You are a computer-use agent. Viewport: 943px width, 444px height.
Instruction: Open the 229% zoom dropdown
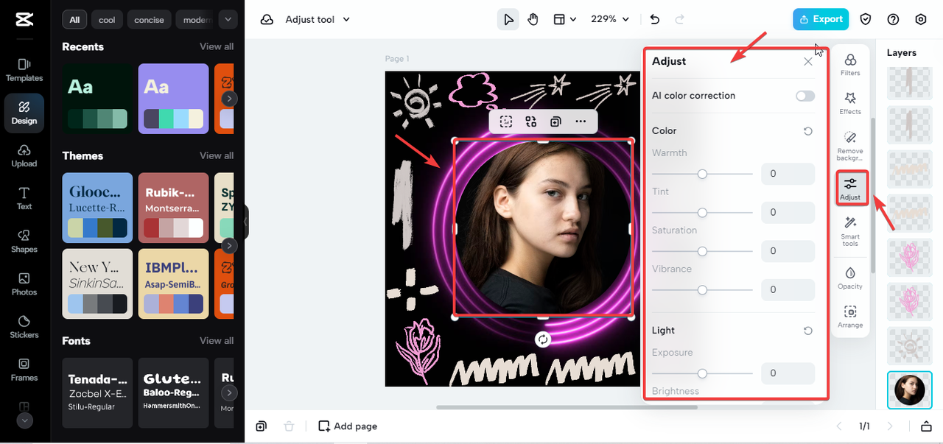click(x=611, y=19)
